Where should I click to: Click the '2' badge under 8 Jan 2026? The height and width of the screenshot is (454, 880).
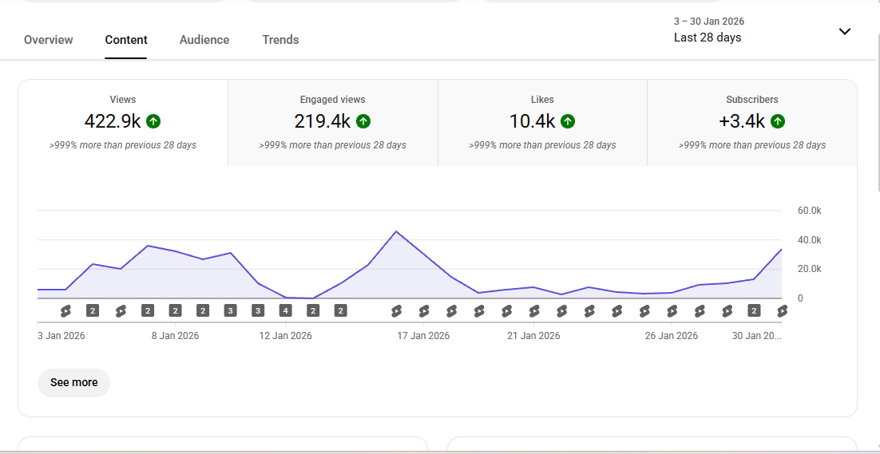click(175, 310)
